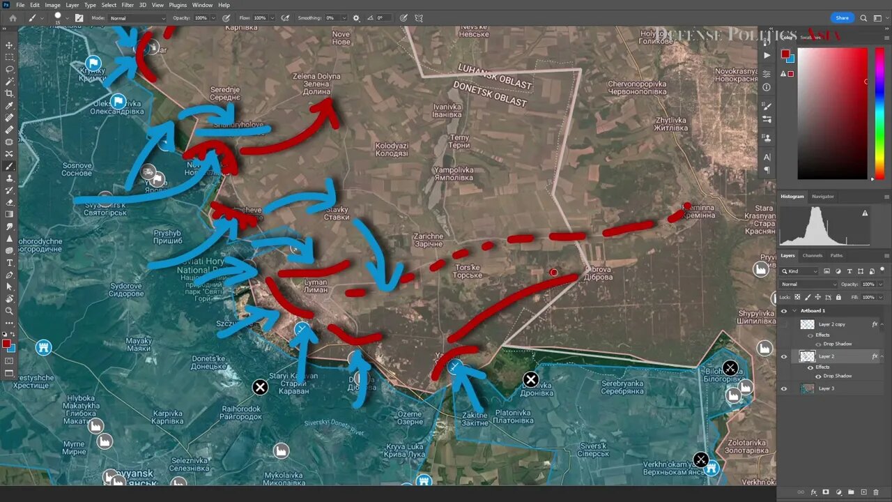Select the Zoom tool in the toolbox
Screen dimensions: 892x502
point(9,311)
